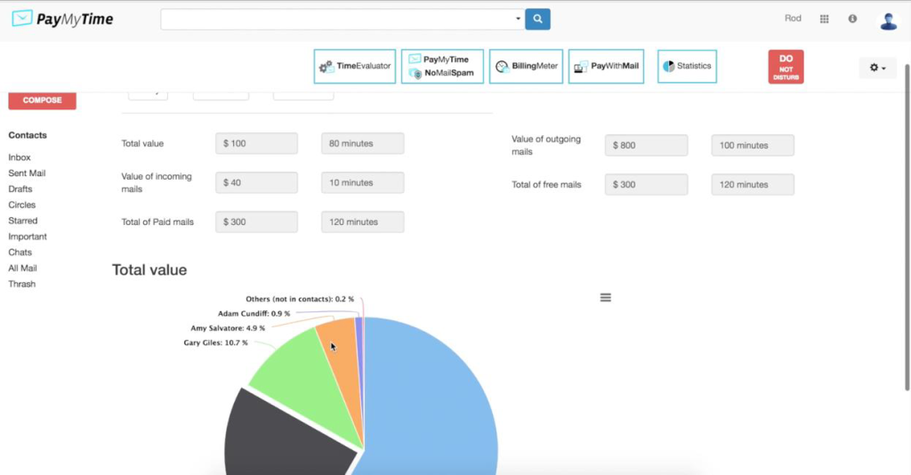This screenshot has height=475, width=911.
Task: Open the Chats folder
Action: point(20,252)
